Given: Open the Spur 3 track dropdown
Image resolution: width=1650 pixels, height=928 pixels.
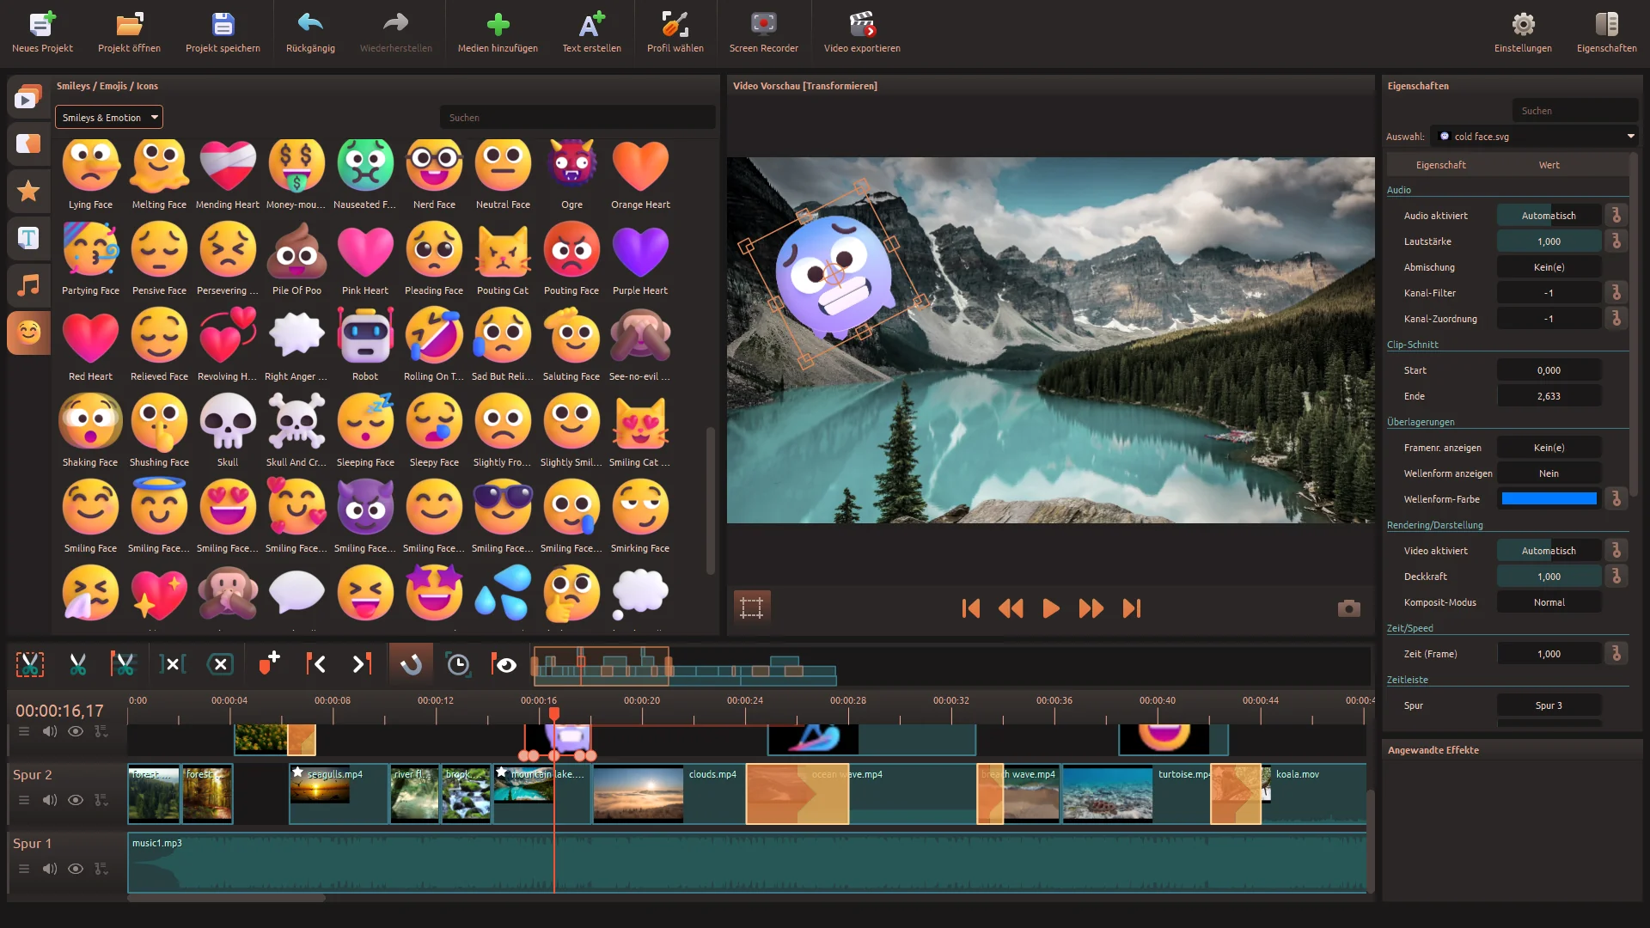Looking at the screenshot, I should click(x=1549, y=705).
